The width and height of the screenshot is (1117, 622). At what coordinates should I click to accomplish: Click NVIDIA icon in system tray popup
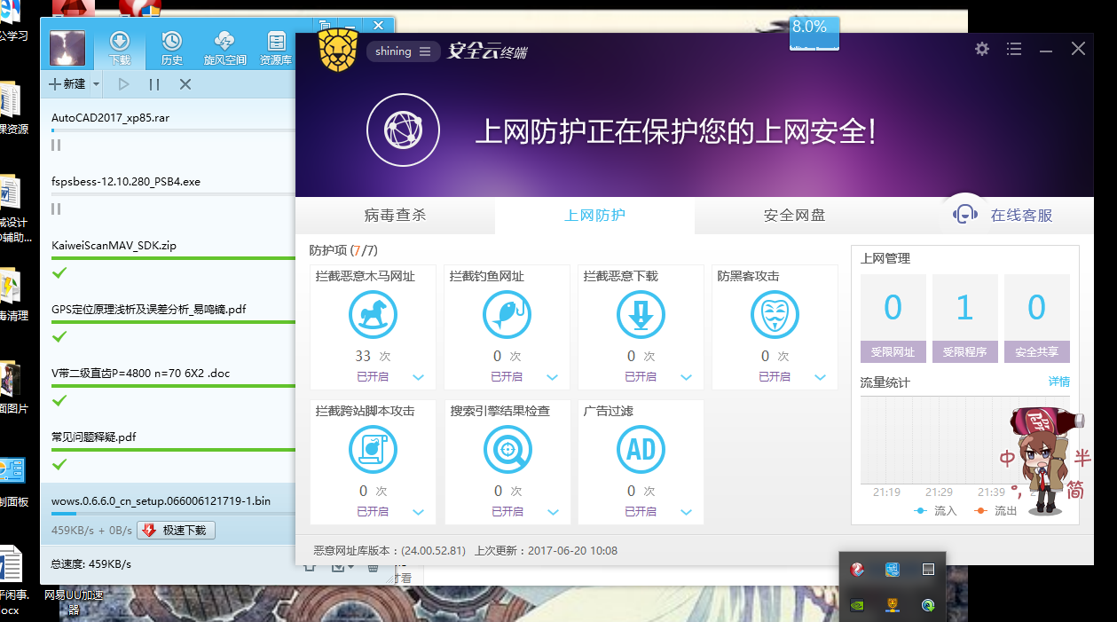click(857, 606)
